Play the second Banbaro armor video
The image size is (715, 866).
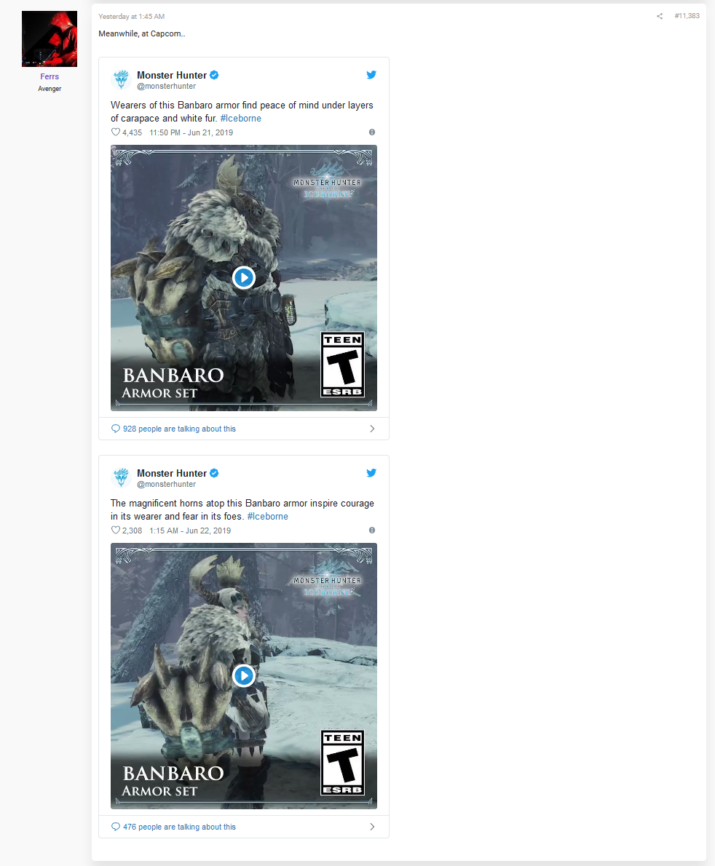244,675
